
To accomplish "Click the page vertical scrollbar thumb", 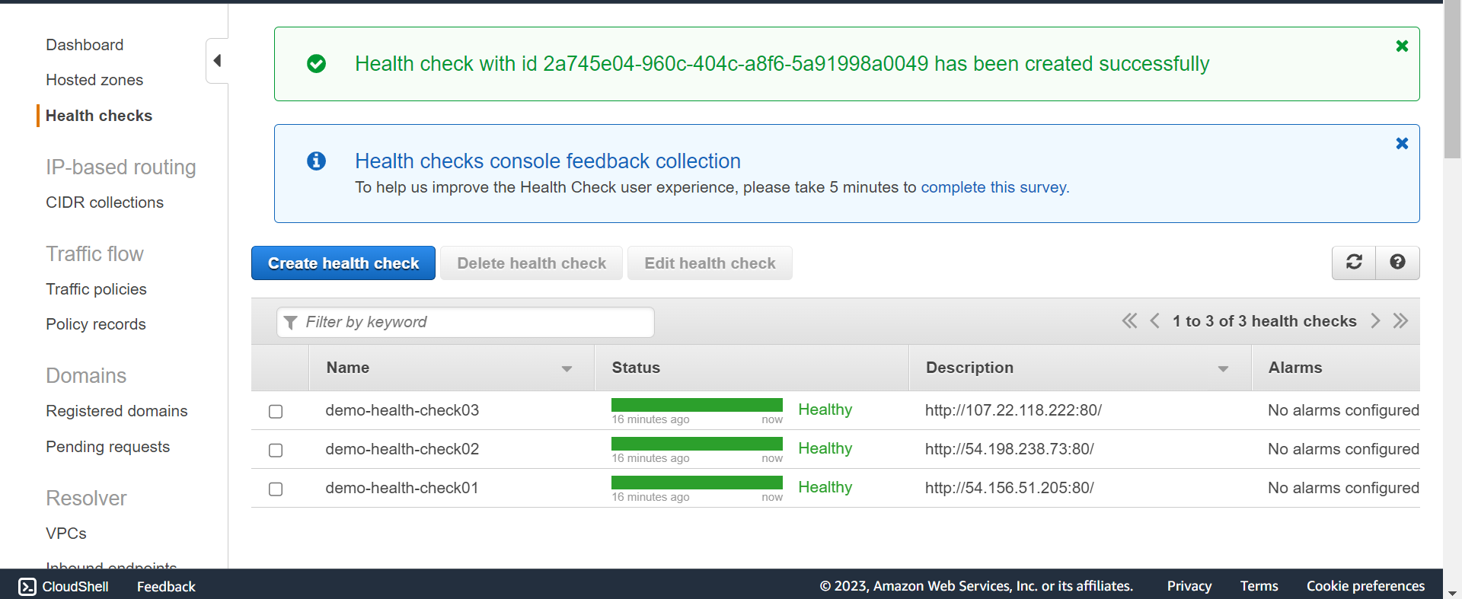I will 1452,79.
